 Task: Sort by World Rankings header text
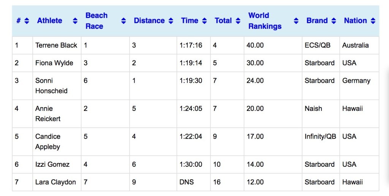click(265, 21)
